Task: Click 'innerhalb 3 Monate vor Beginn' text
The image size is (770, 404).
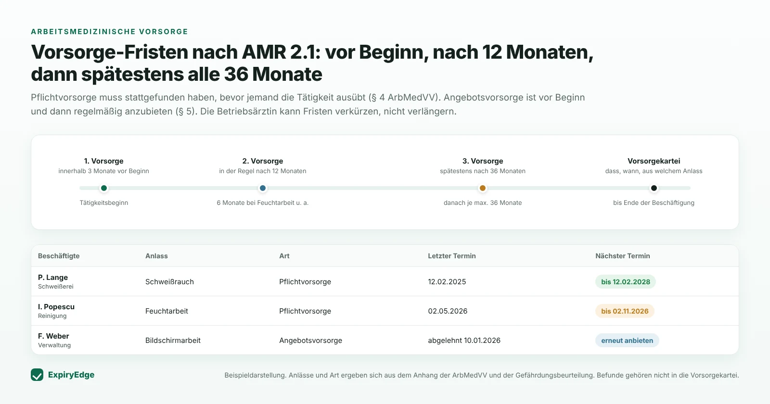Action: [104, 171]
